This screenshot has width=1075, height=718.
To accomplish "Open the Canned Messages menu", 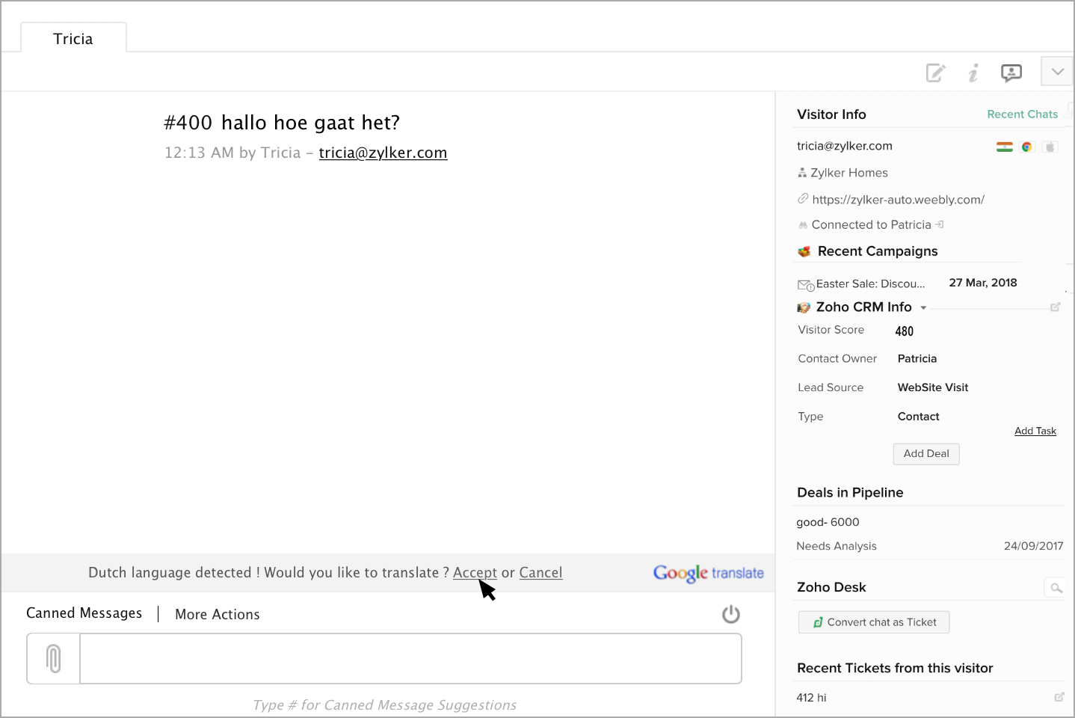I will (x=84, y=613).
